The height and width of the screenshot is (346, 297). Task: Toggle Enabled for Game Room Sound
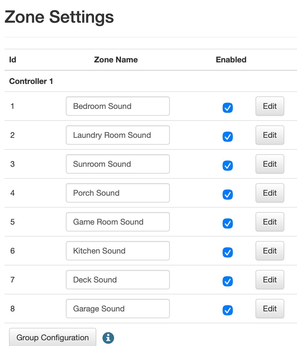228,223
